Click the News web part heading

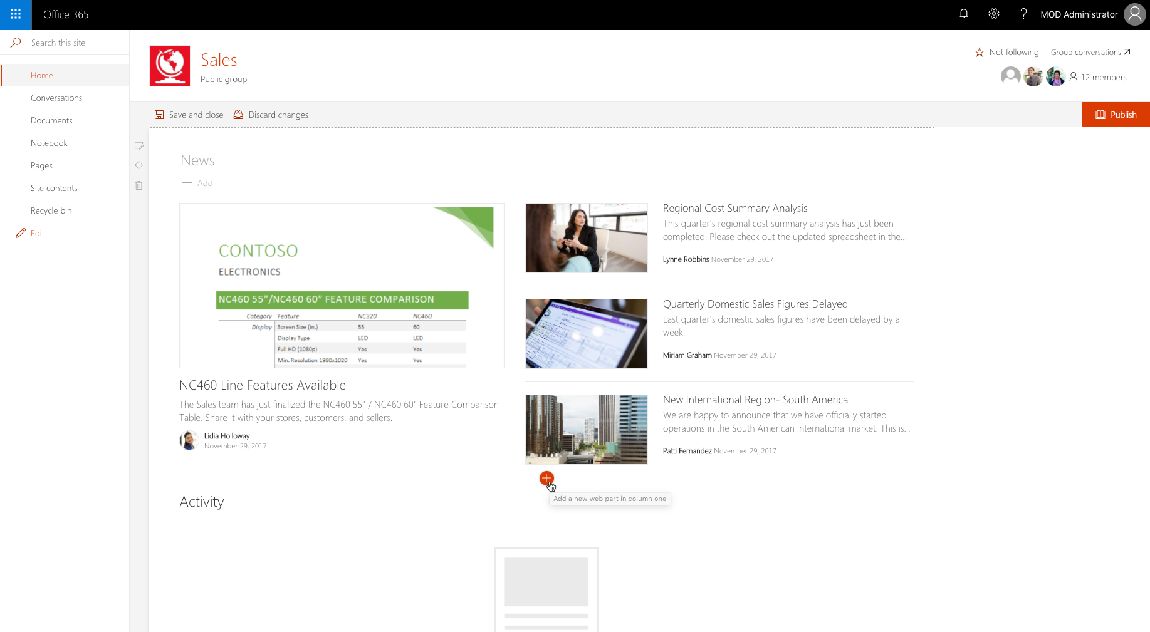click(197, 160)
